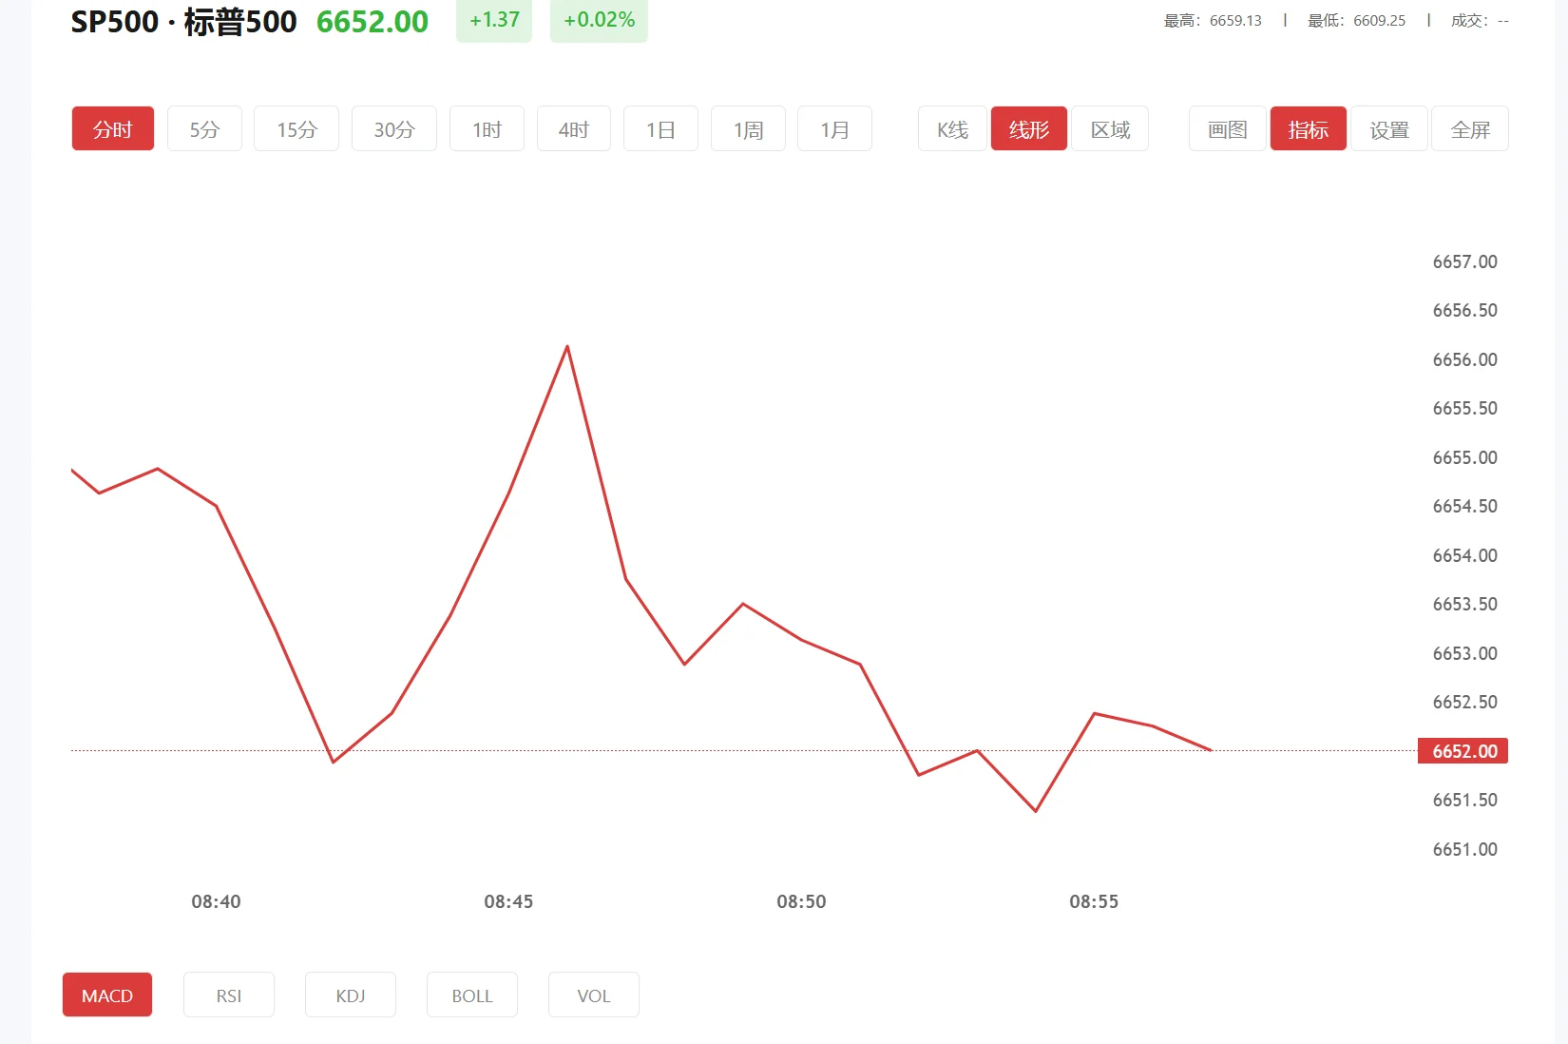Open the 设置 chart settings
Image resolution: width=1568 pixels, height=1044 pixels.
1388,128
